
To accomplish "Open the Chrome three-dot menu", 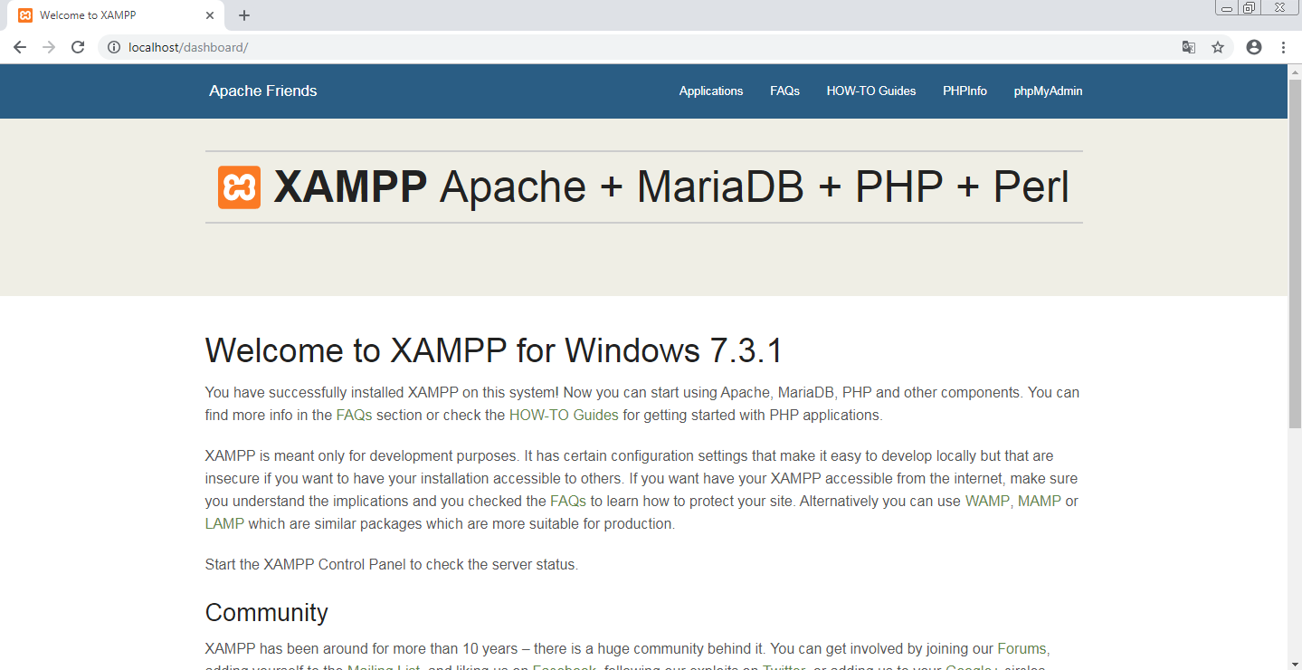I will pos(1284,47).
